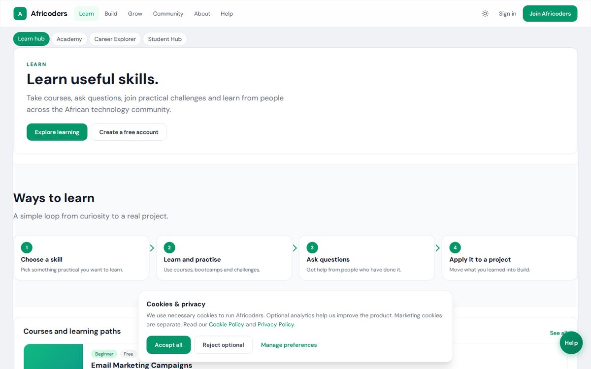Open the Cookie Policy link
Screen dimensions: 591x369
point(227,324)
